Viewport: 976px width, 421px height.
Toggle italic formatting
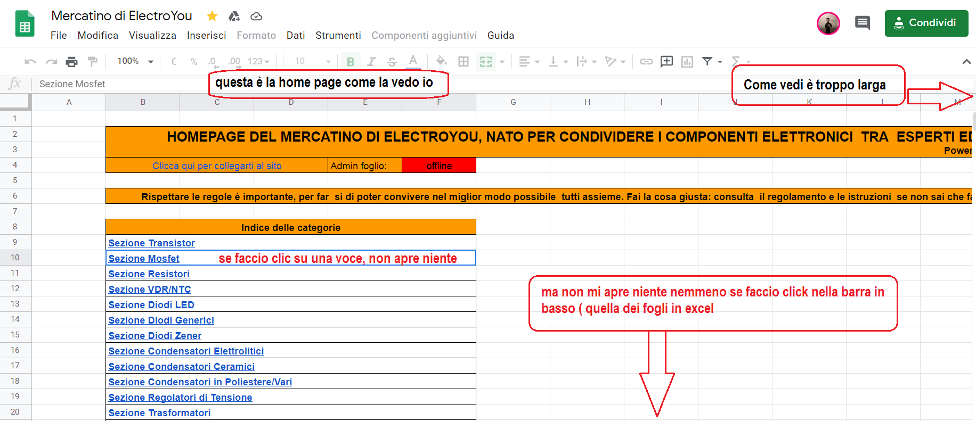371,62
